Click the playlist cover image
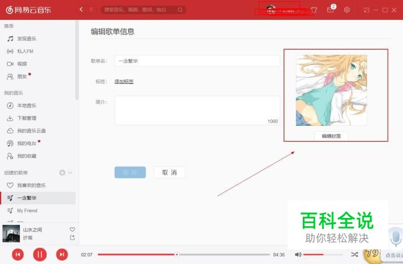Viewport: 403px width, 264px height. point(331,90)
